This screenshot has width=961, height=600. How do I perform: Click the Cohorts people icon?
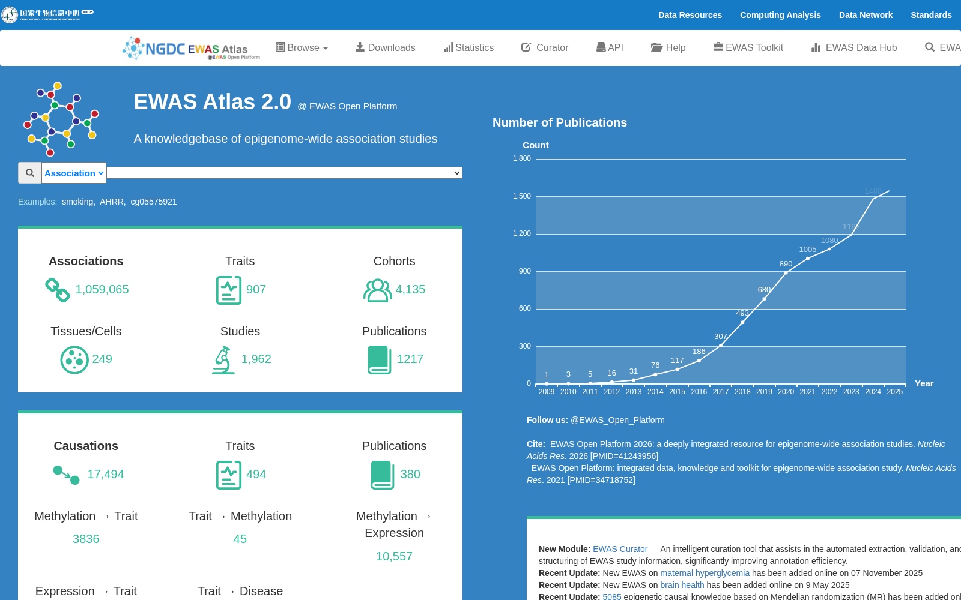378,290
